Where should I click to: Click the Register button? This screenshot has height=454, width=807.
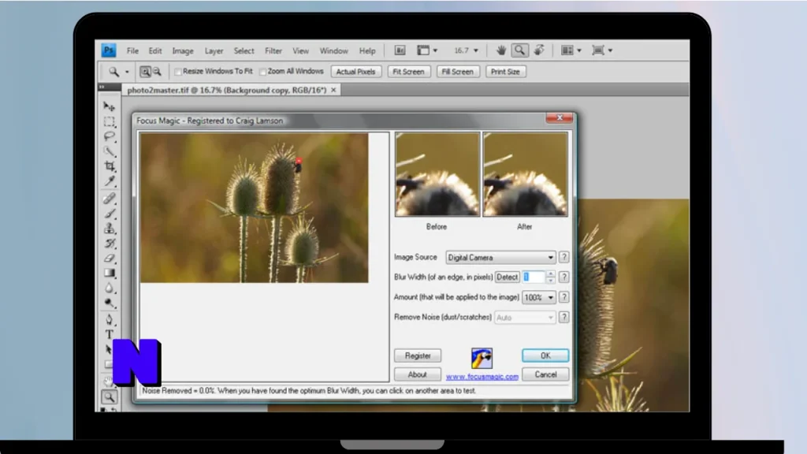(x=418, y=355)
